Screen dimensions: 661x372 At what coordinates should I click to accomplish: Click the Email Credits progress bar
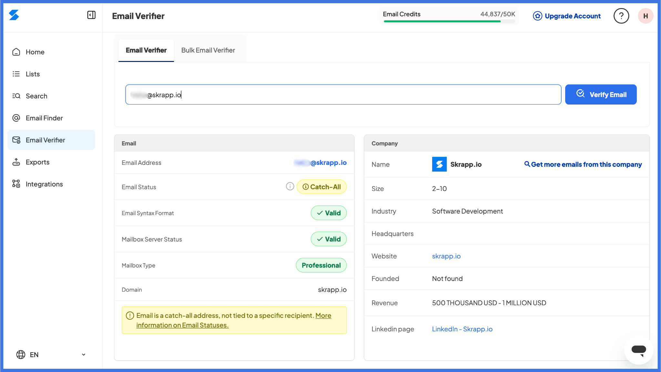click(449, 22)
